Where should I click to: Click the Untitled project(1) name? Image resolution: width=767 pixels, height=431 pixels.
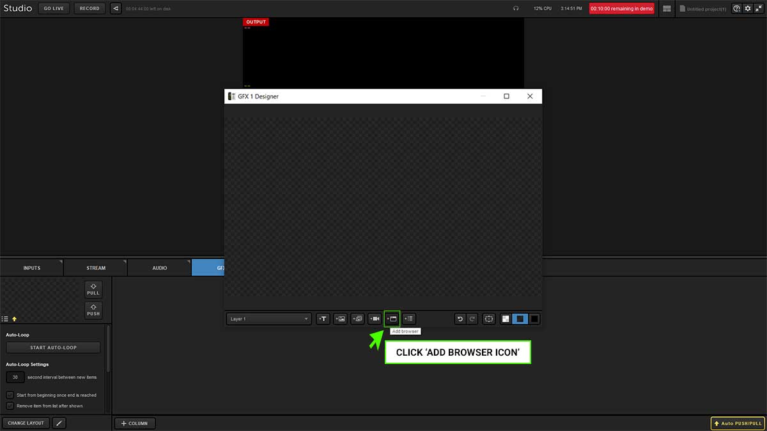(706, 9)
